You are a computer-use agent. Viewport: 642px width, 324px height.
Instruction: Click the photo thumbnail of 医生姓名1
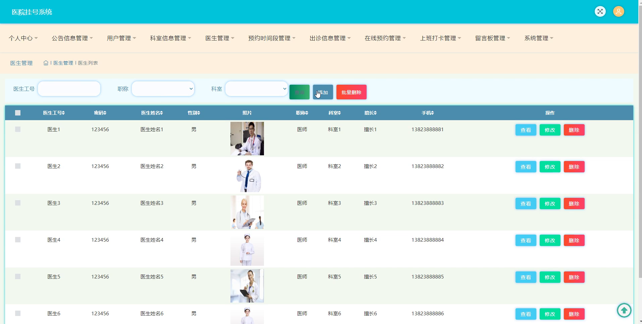(x=247, y=139)
